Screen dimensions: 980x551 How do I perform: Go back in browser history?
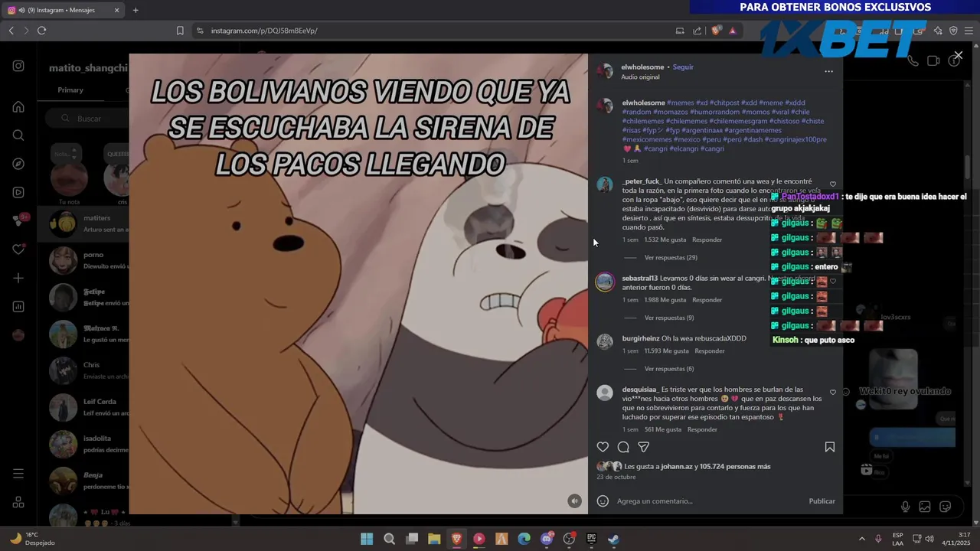(11, 31)
